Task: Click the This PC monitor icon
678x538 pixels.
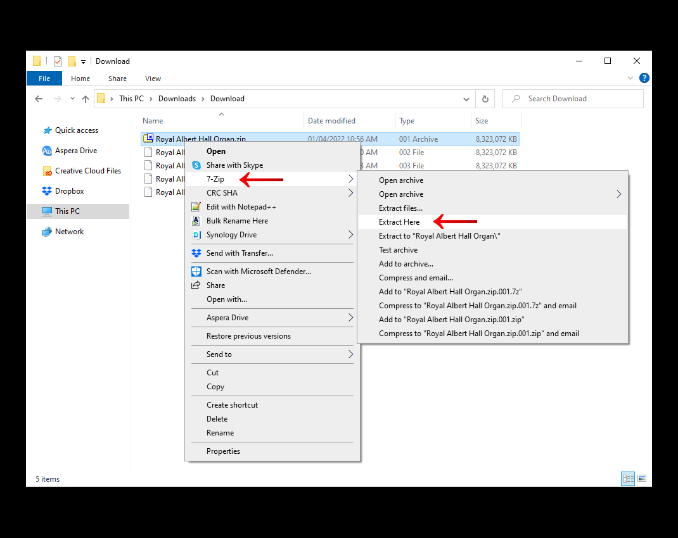Action: pos(47,211)
